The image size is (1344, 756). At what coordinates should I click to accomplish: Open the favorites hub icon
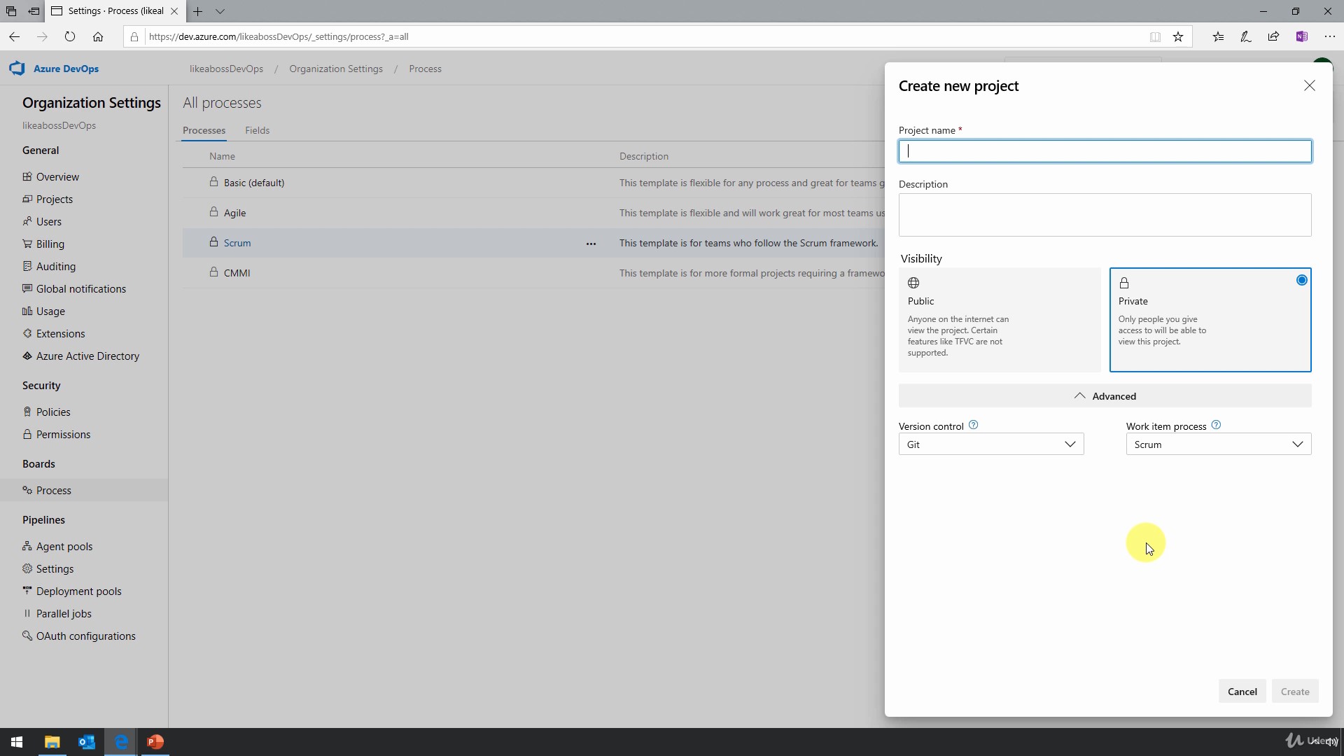(x=1218, y=36)
